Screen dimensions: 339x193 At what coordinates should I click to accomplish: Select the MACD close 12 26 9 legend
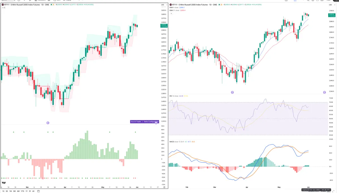point(177,142)
